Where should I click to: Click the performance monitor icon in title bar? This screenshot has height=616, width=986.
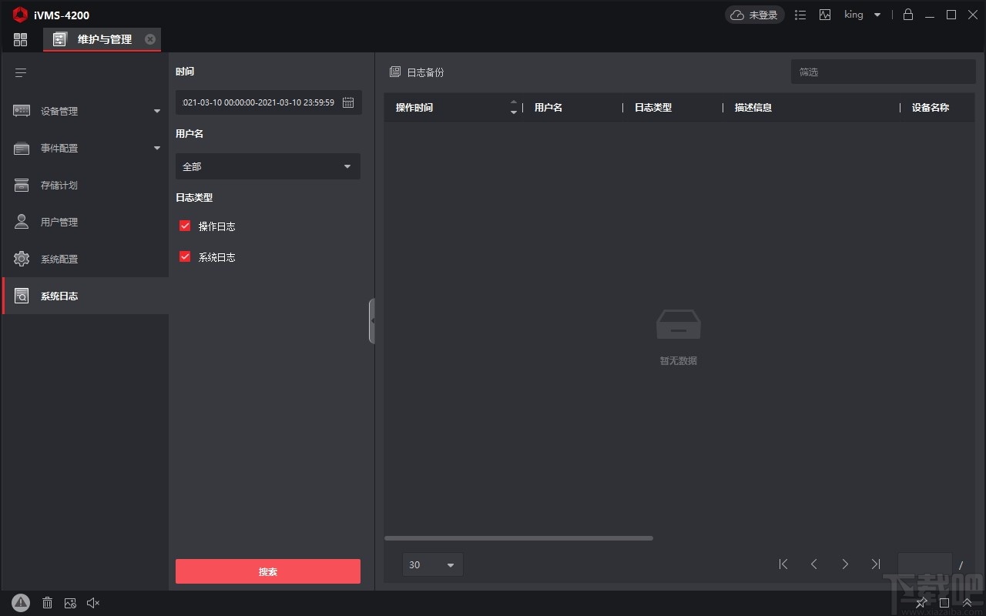click(x=825, y=15)
